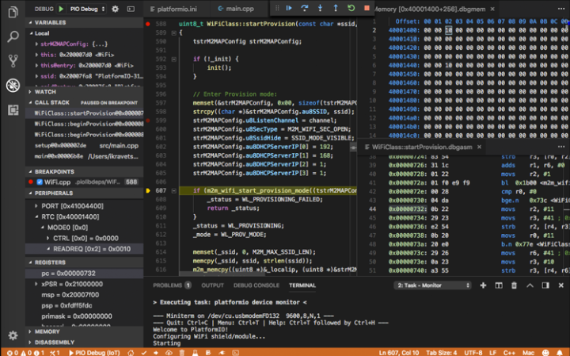Image resolution: width=570 pixels, height=356 pixels.
Task: Click the Step Into debug icon
Action: 321,8
